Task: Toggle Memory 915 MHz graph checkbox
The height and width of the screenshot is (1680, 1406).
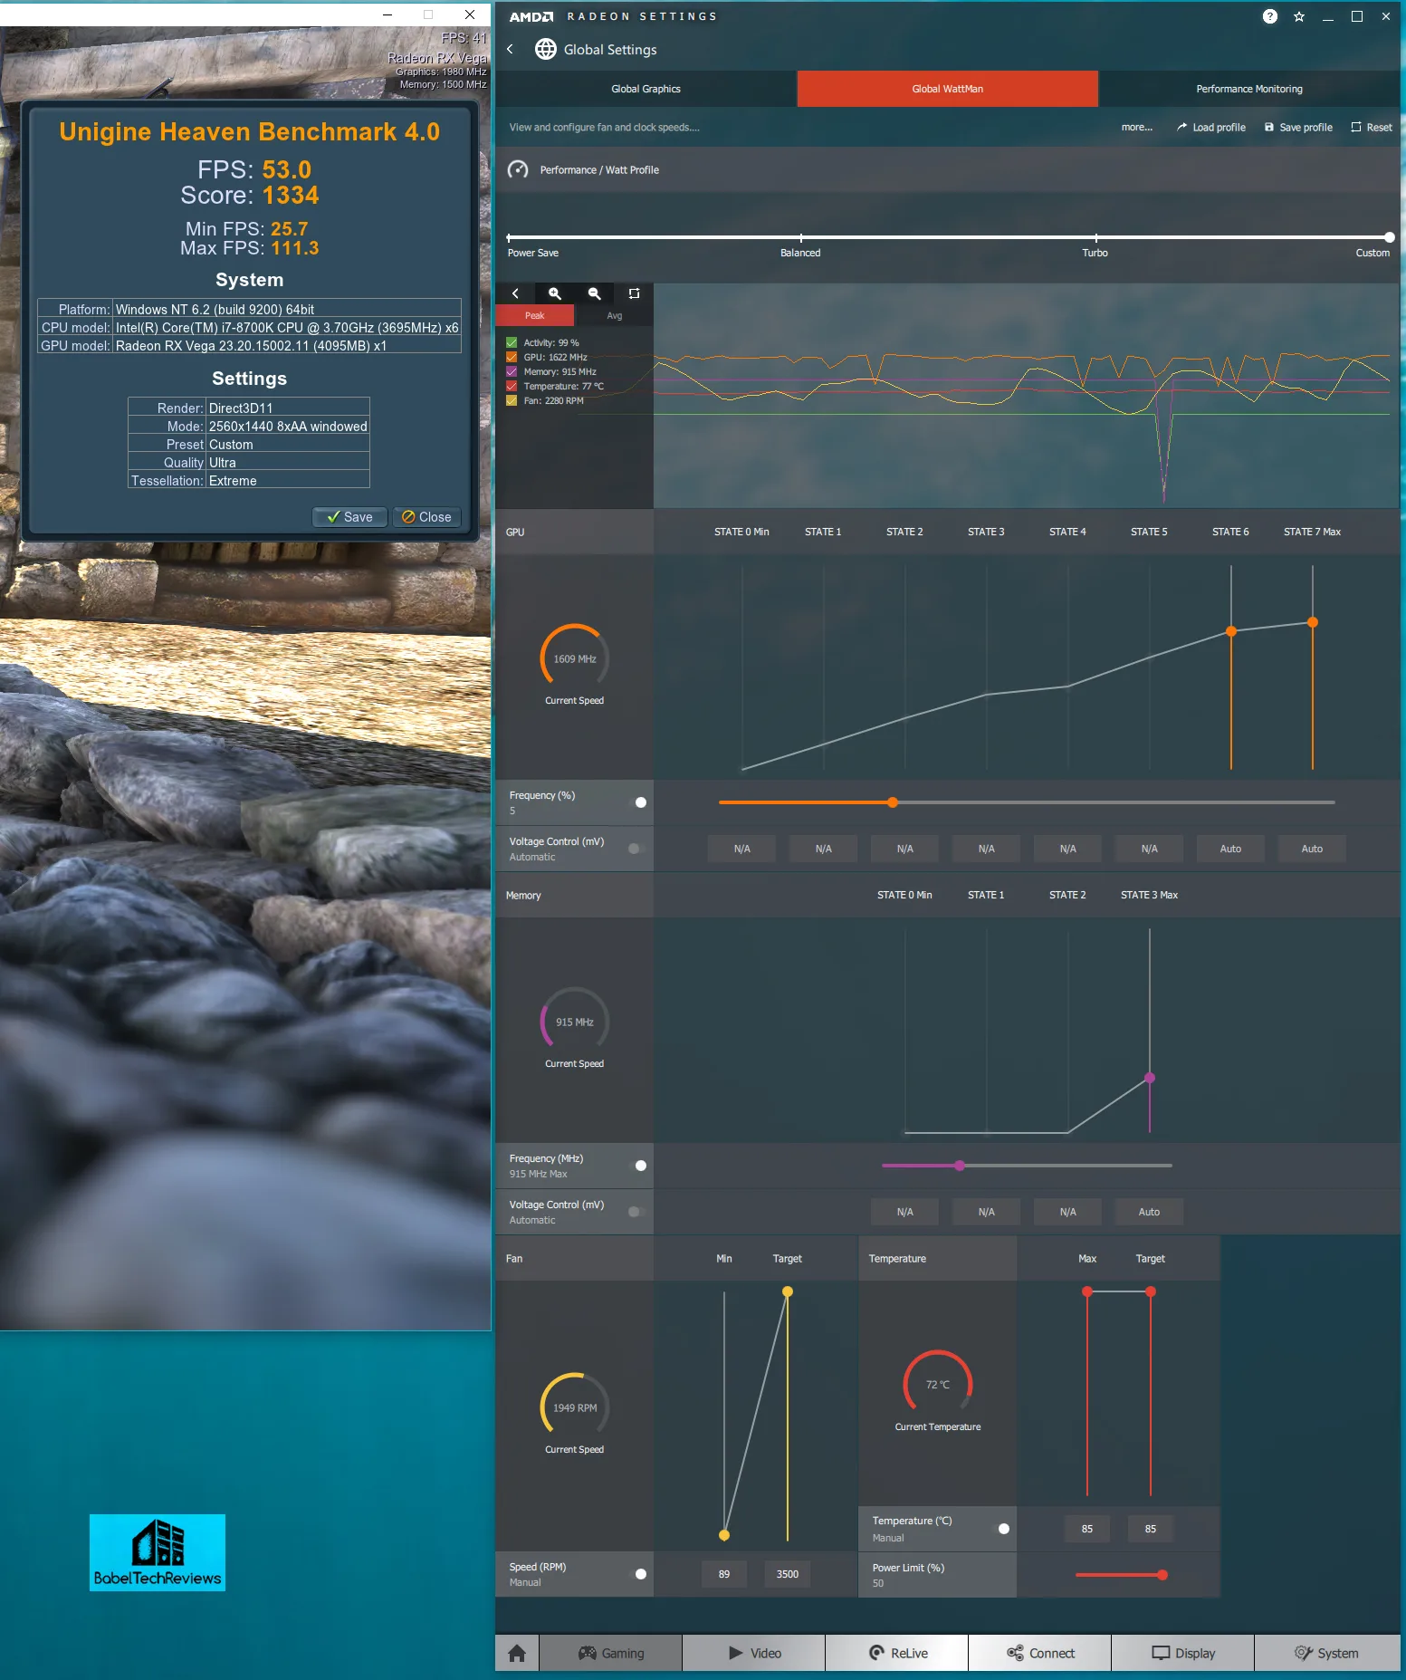Action: [512, 371]
